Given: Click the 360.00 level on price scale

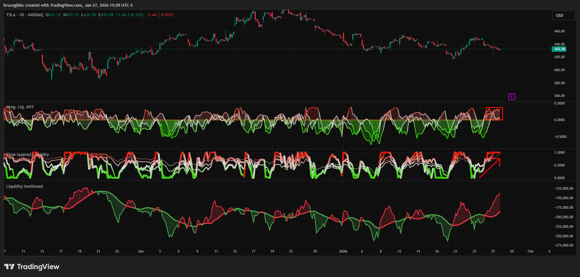Looking at the screenshot, I should pos(559,96).
